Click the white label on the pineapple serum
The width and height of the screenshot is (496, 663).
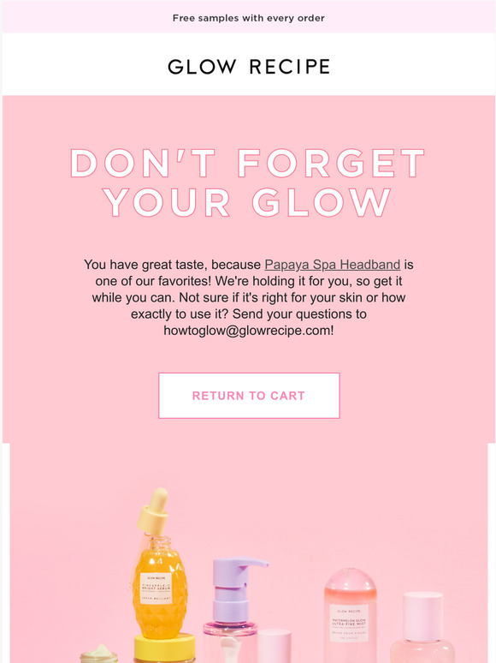click(156, 588)
